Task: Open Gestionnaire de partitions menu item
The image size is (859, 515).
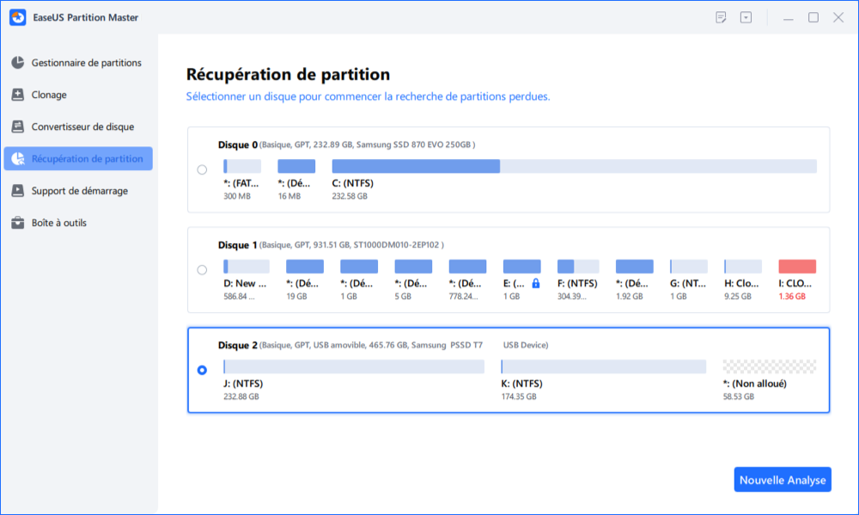Action: [78, 63]
